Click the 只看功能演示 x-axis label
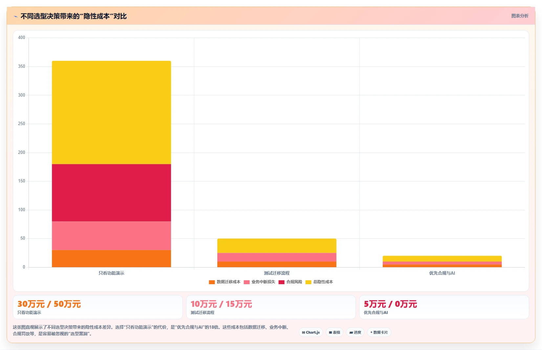The width and height of the screenshot is (542, 350). pos(111,273)
